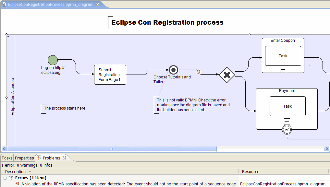This screenshot has height=187, width=330.
Task: Select the Errors (1 item) row
Action: pos(31,178)
